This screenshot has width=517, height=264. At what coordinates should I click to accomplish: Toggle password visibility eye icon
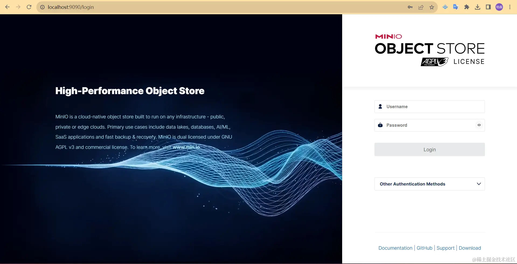(x=479, y=125)
